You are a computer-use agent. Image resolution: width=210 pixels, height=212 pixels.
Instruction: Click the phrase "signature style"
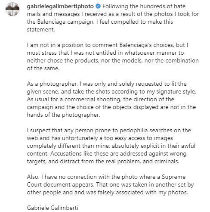[176, 92]
